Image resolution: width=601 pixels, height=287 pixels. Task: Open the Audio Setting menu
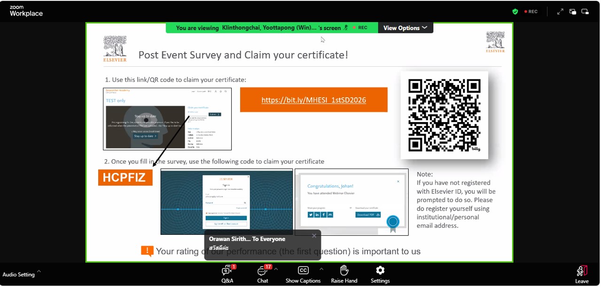coord(19,275)
